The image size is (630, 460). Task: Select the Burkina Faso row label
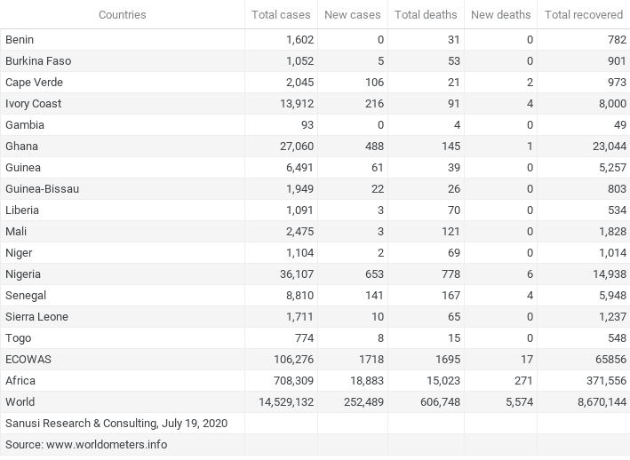pyautogui.click(x=38, y=61)
